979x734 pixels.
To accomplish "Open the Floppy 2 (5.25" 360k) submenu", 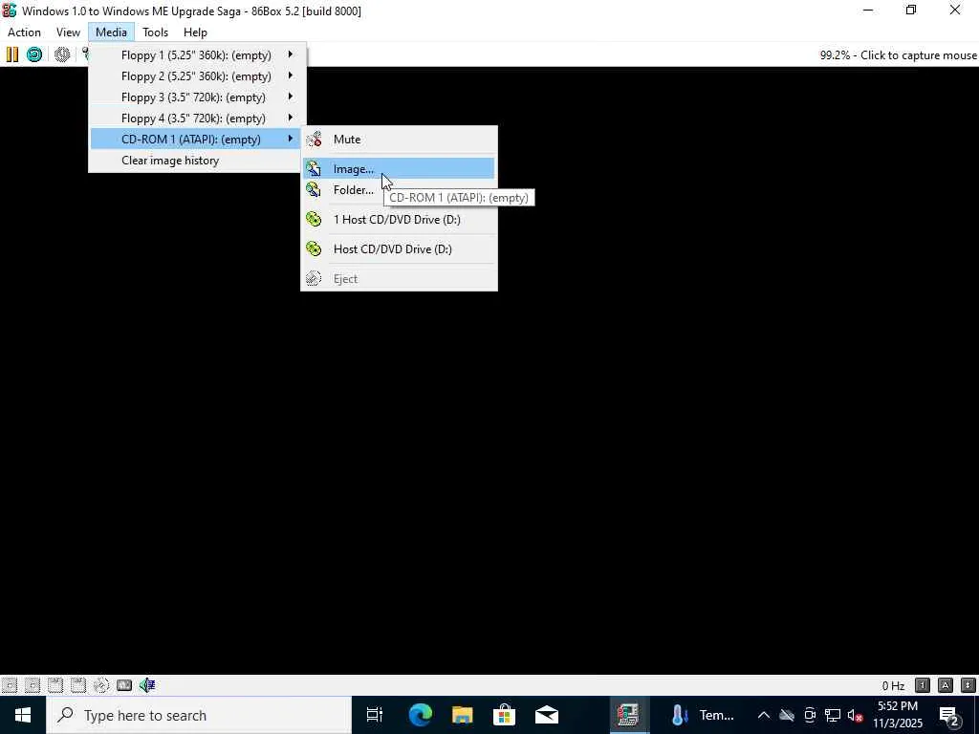I will 197,76.
